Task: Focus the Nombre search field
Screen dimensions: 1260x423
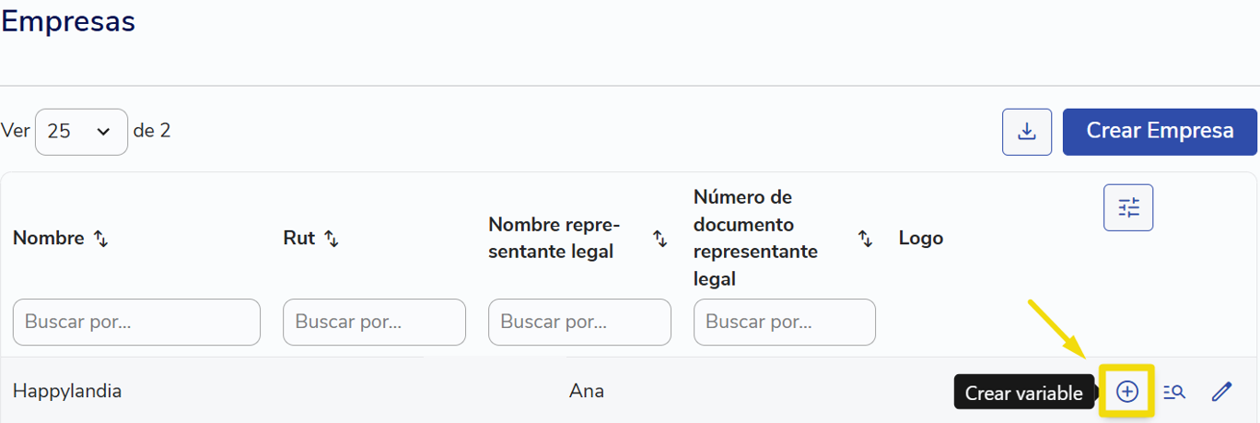Action: pos(136,322)
